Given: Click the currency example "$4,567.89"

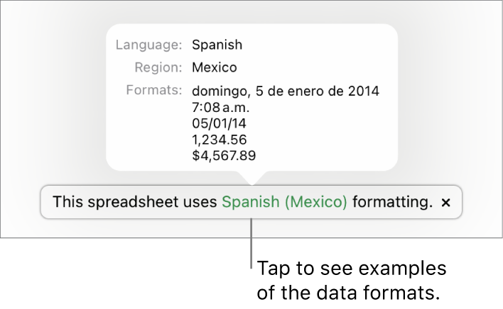Looking at the screenshot, I should 224,154.
